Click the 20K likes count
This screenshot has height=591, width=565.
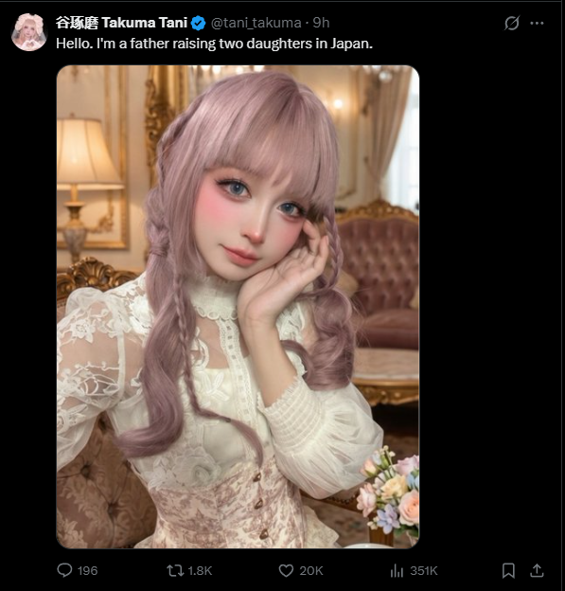click(311, 571)
